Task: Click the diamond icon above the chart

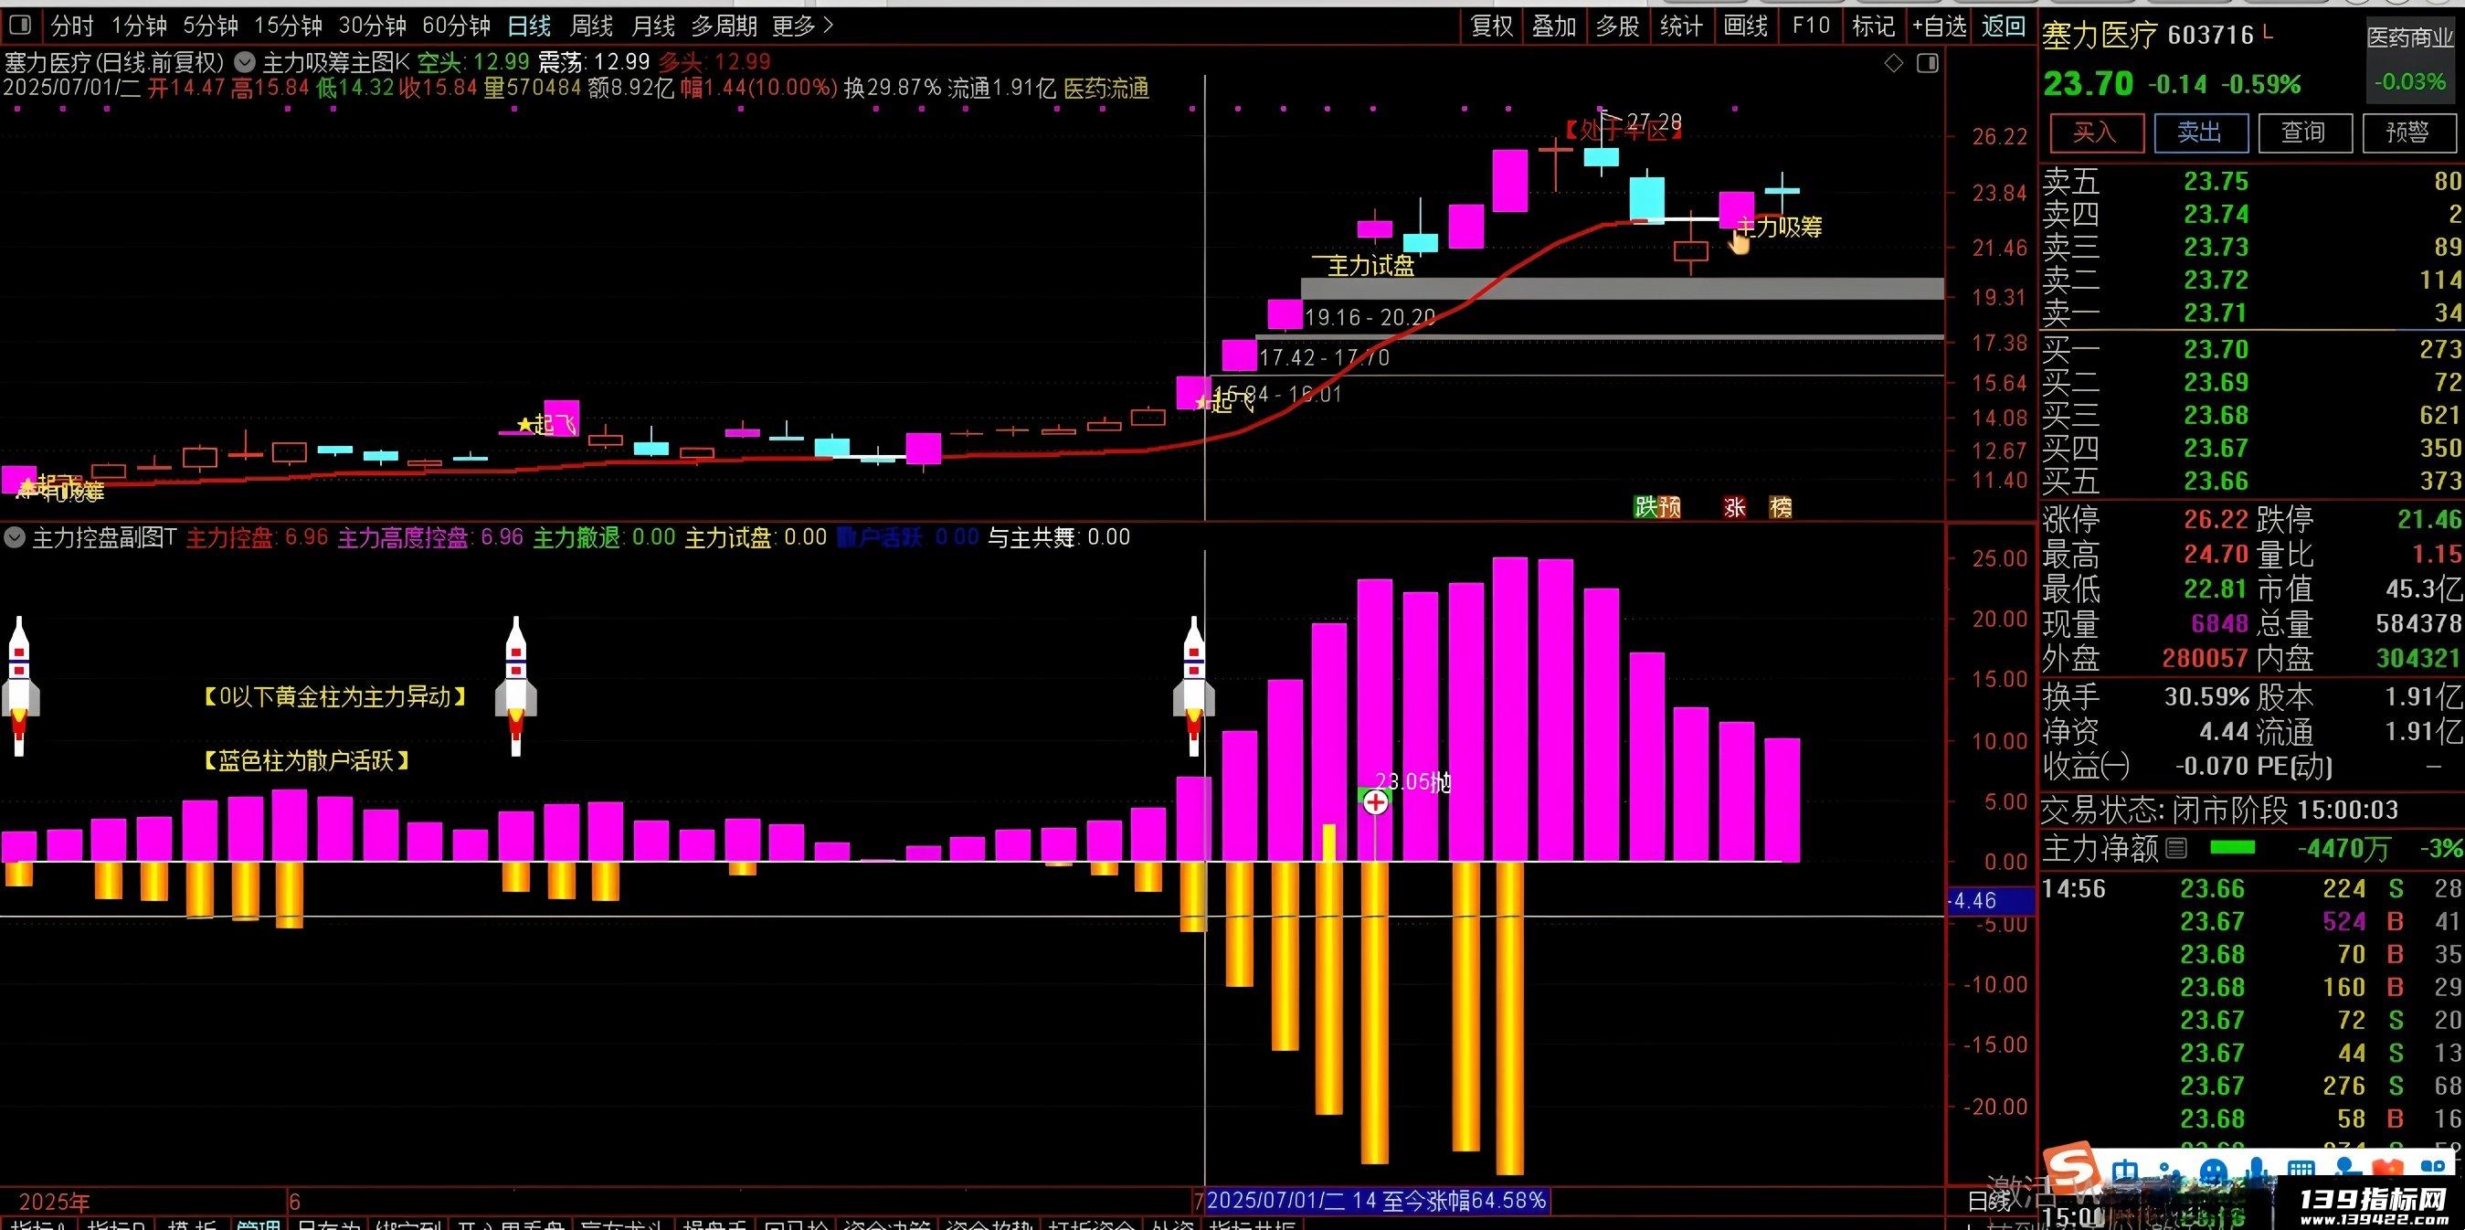Action: pos(1894,63)
